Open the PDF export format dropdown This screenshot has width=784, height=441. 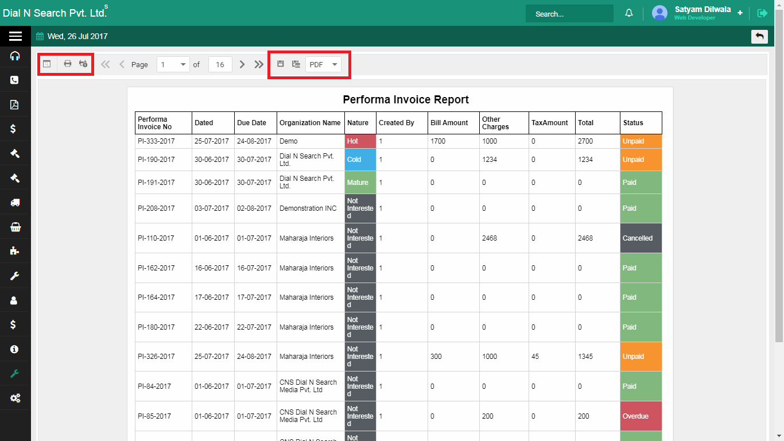point(323,64)
